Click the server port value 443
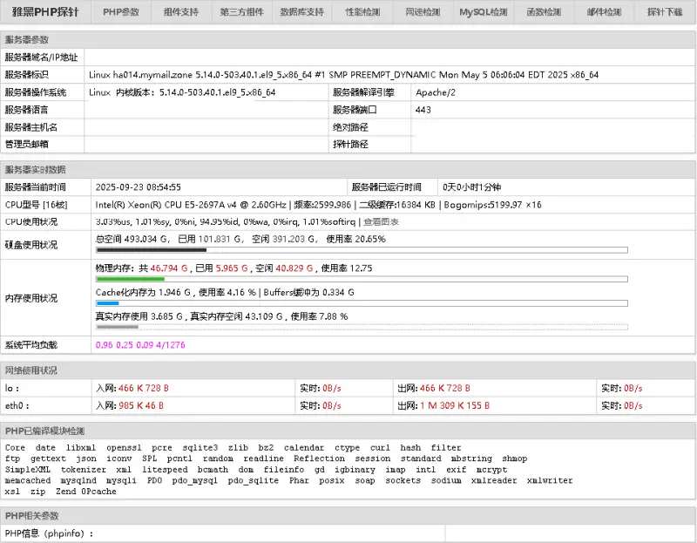 point(423,110)
